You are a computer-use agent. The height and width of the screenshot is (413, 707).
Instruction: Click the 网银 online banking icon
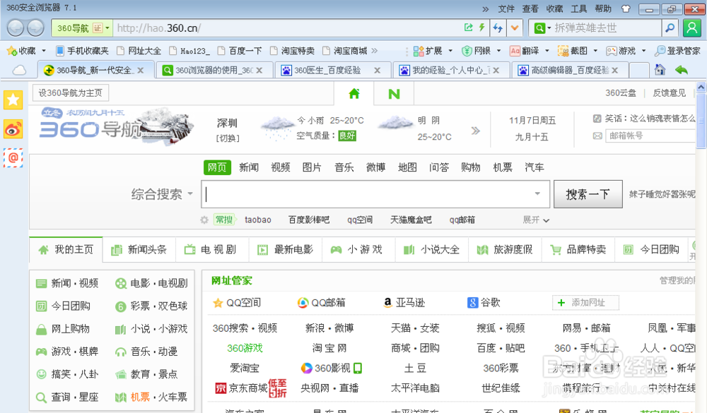(477, 51)
